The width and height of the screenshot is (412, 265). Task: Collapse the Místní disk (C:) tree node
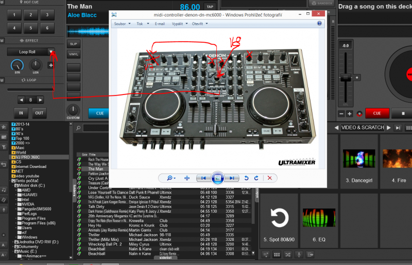coord(13,185)
